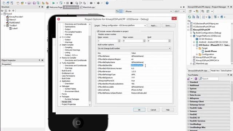Select davidi iPhone target in Project Manager
The width and height of the screenshot is (233, 131).
click(211, 51)
